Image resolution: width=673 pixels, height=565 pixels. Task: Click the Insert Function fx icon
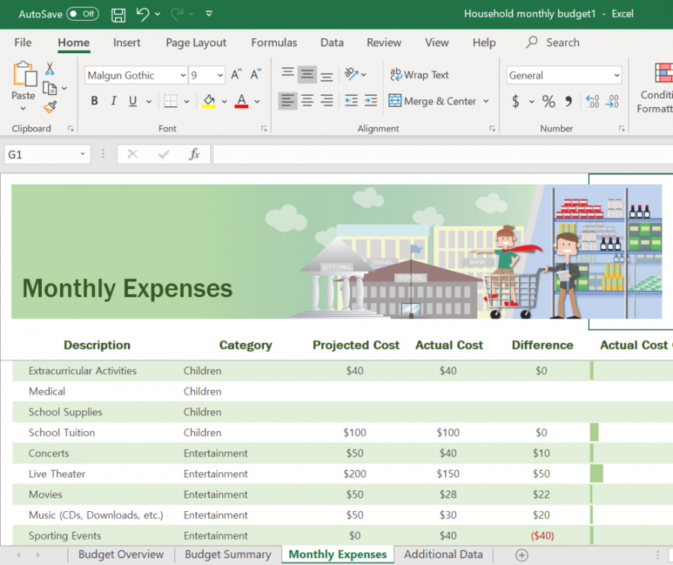(194, 154)
